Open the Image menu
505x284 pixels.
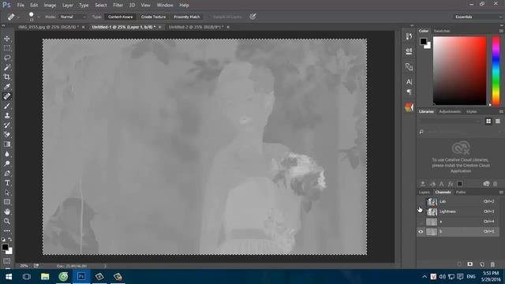pyautogui.click(x=50, y=6)
